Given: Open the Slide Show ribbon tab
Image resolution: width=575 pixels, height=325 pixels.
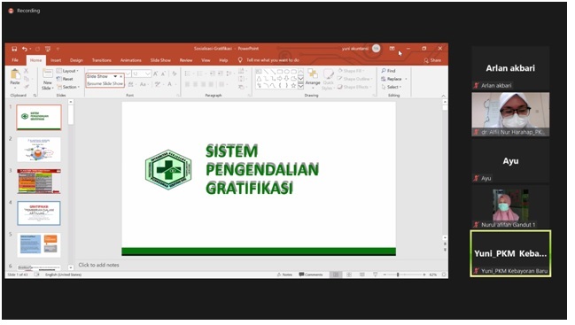Looking at the screenshot, I should coord(160,60).
